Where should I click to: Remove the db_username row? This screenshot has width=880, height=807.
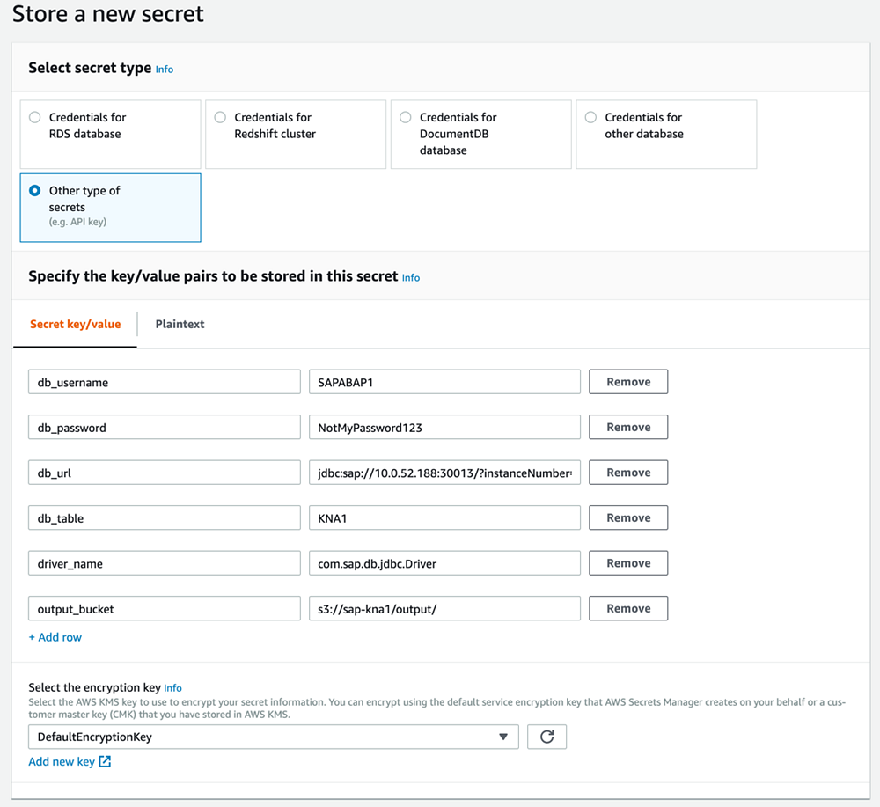[x=628, y=382]
